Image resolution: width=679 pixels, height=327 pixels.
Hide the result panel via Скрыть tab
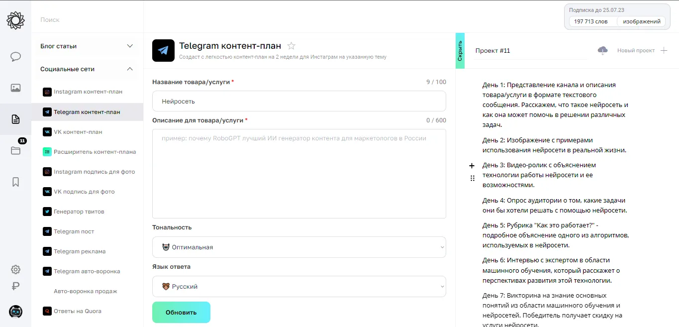tap(460, 51)
